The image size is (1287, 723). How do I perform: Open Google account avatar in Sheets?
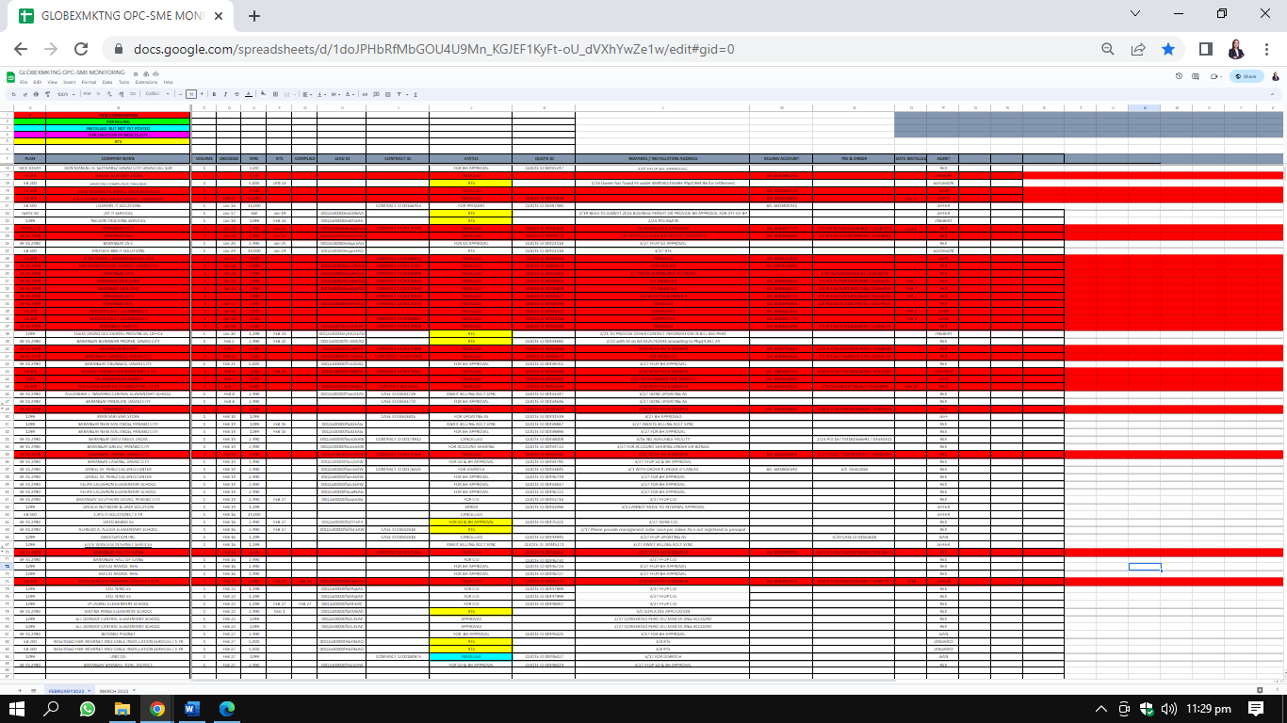coord(1275,76)
